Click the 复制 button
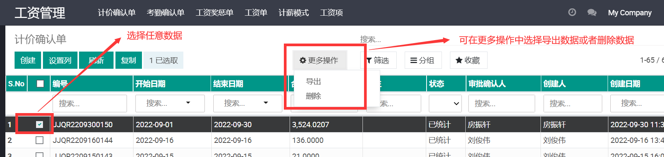 [129, 60]
